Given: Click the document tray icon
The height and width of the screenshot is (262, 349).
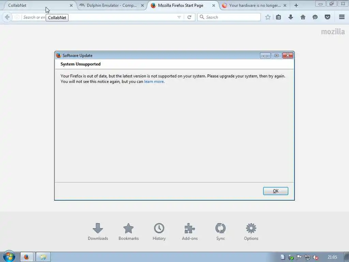Looking at the screenshot, I should pyautogui.click(x=283, y=257).
